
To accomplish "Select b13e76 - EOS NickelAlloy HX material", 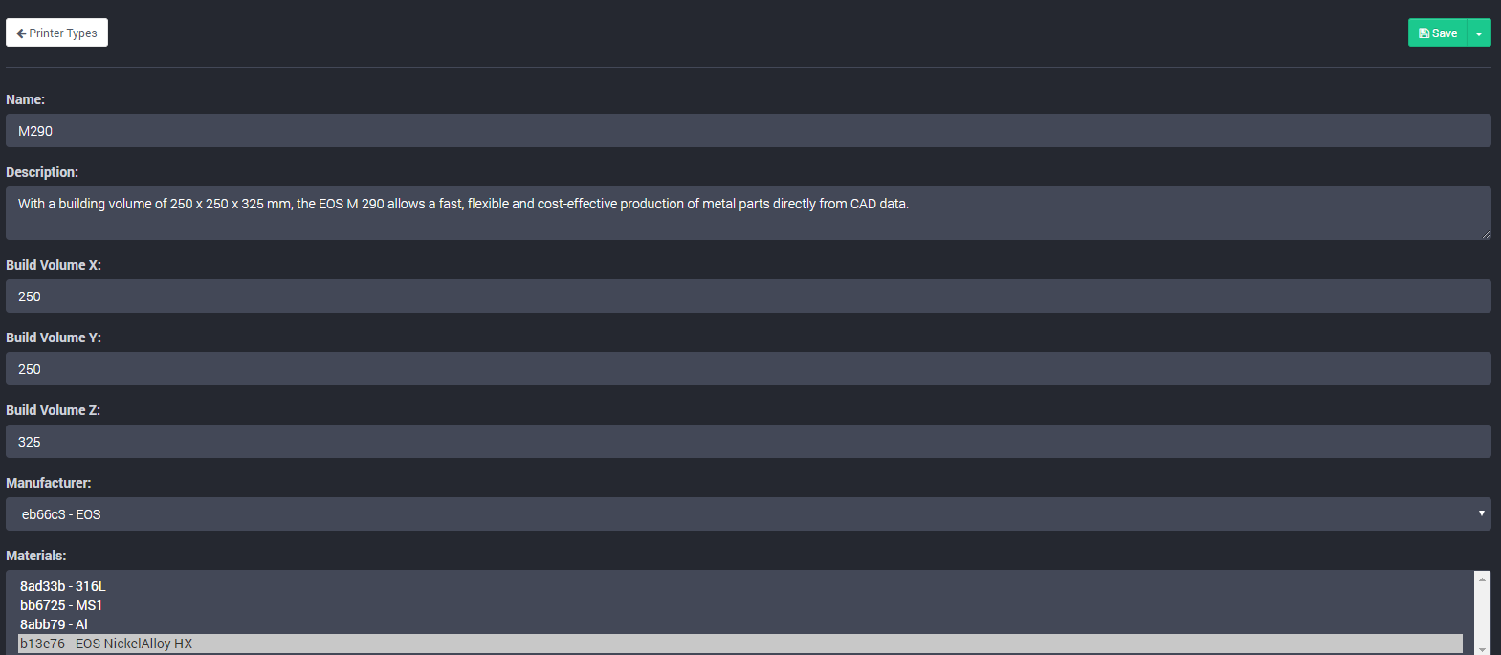I will pyautogui.click(x=106, y=644).
